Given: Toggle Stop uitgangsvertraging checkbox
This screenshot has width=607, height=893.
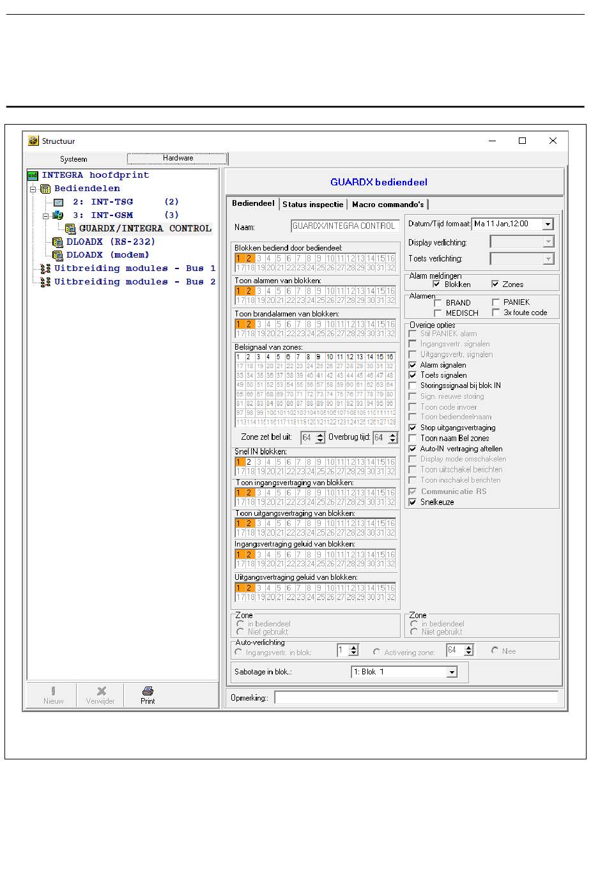Looking at the screenshot, I should pos(413,428).
